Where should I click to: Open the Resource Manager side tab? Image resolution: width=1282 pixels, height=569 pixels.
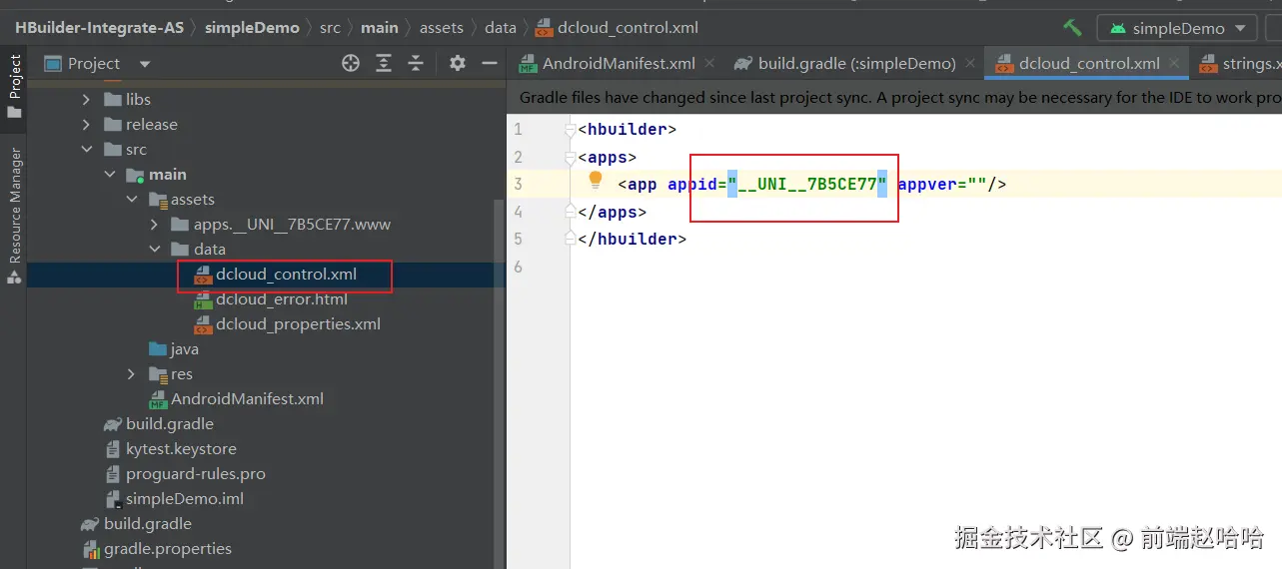click(14, 215)
